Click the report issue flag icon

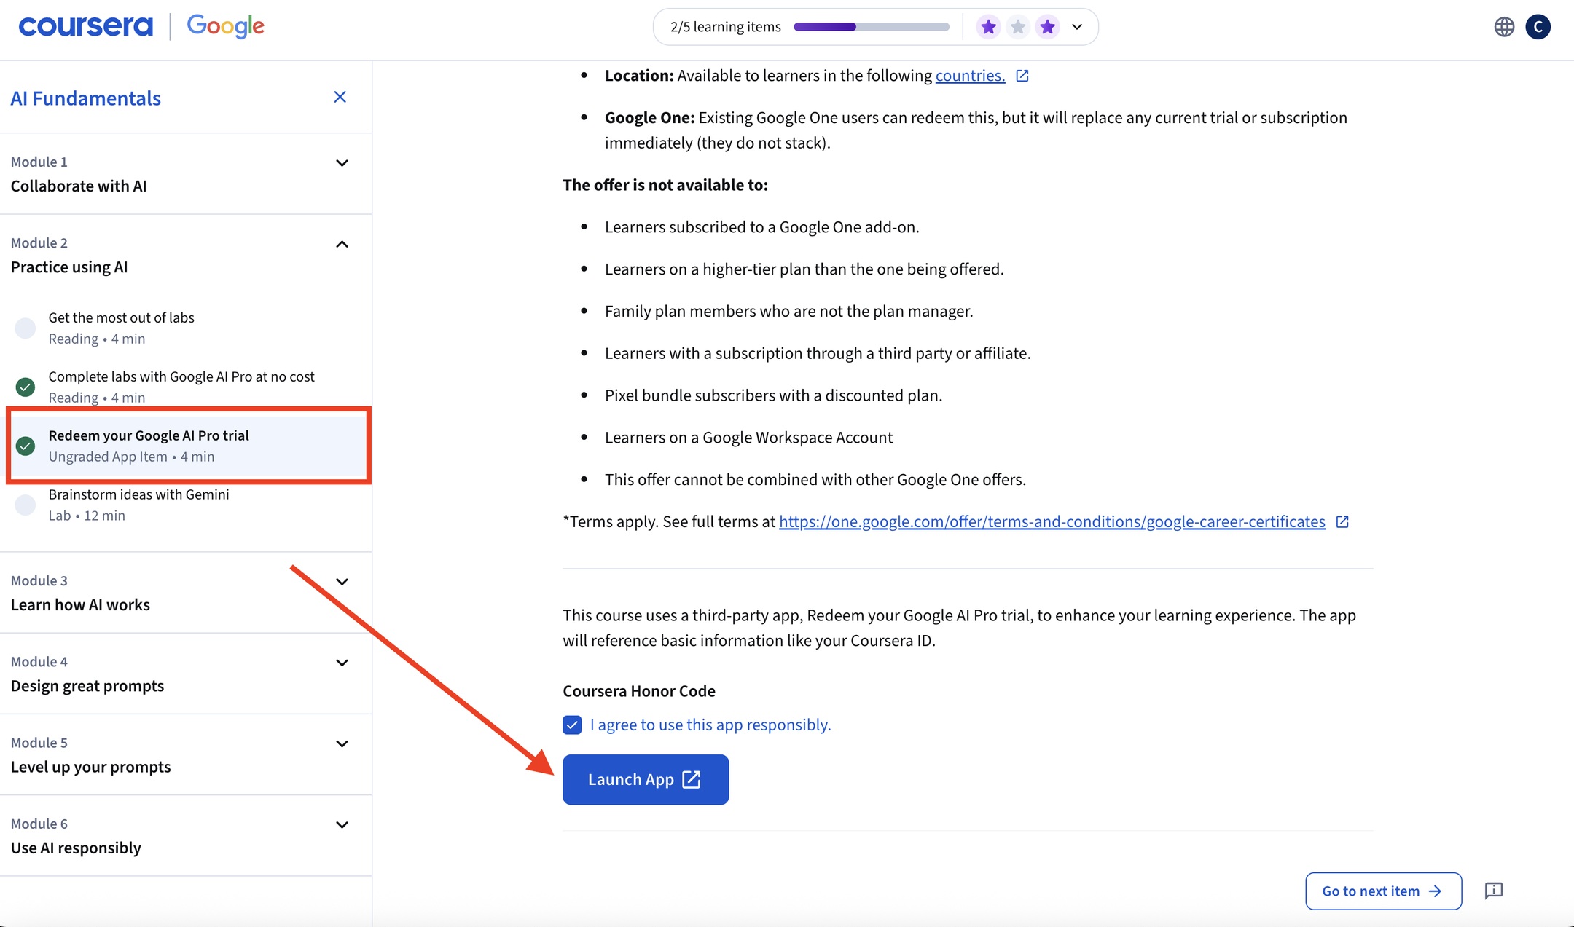(1494, 891)
